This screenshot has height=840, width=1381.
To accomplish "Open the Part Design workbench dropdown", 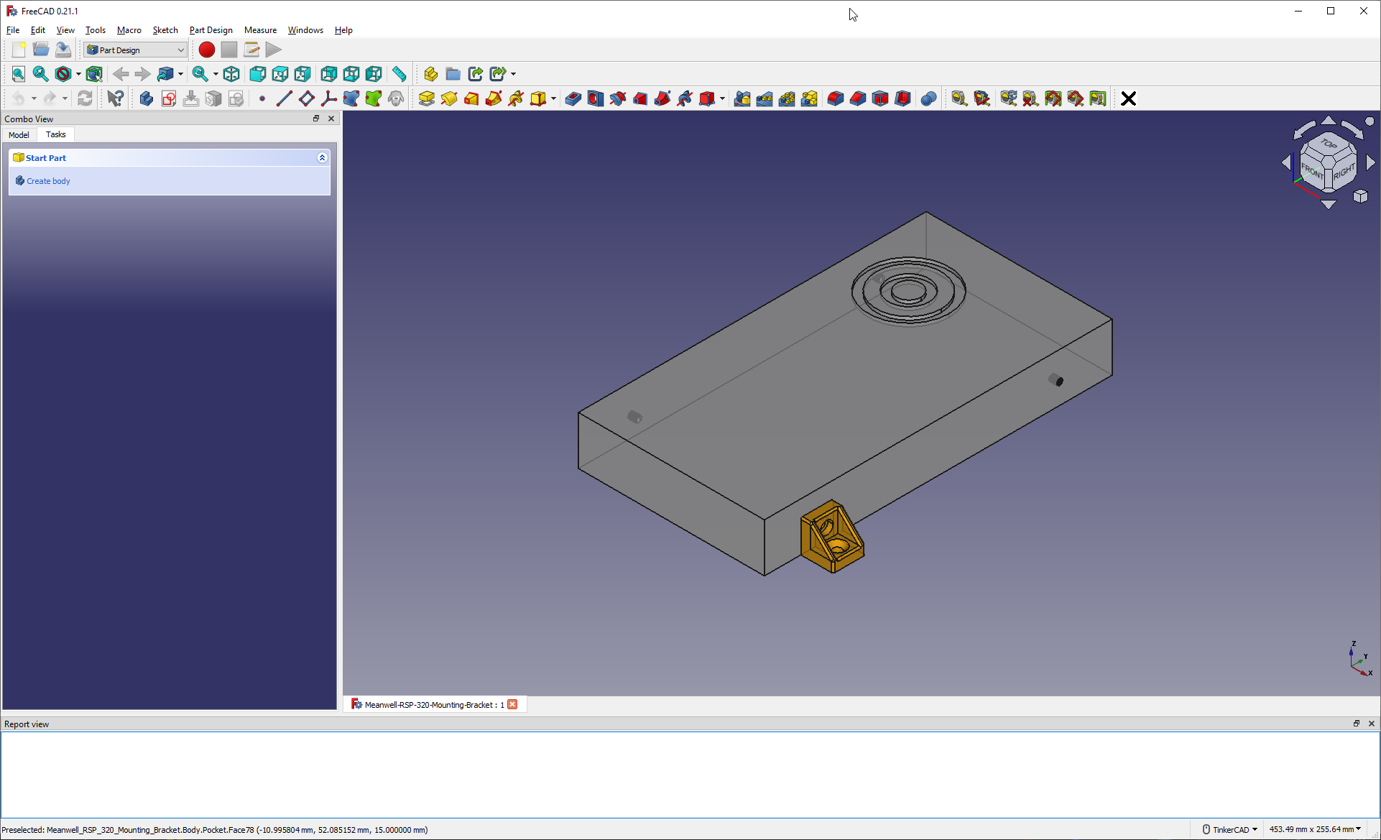I will [136, 50].
